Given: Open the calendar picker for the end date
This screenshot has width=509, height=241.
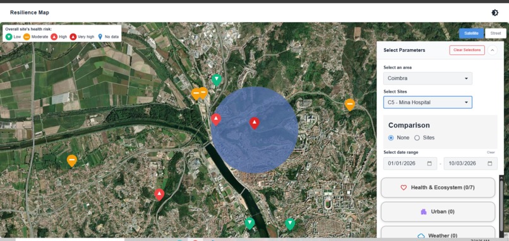Looking at the screenshot, I should (490, 163).
